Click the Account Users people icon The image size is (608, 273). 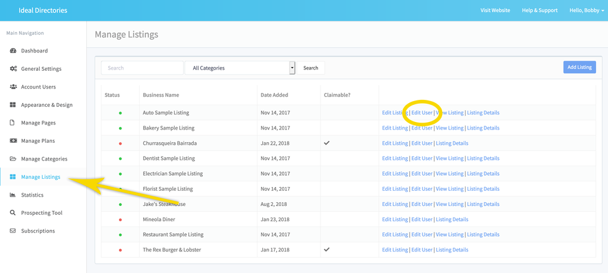point(13,87)
